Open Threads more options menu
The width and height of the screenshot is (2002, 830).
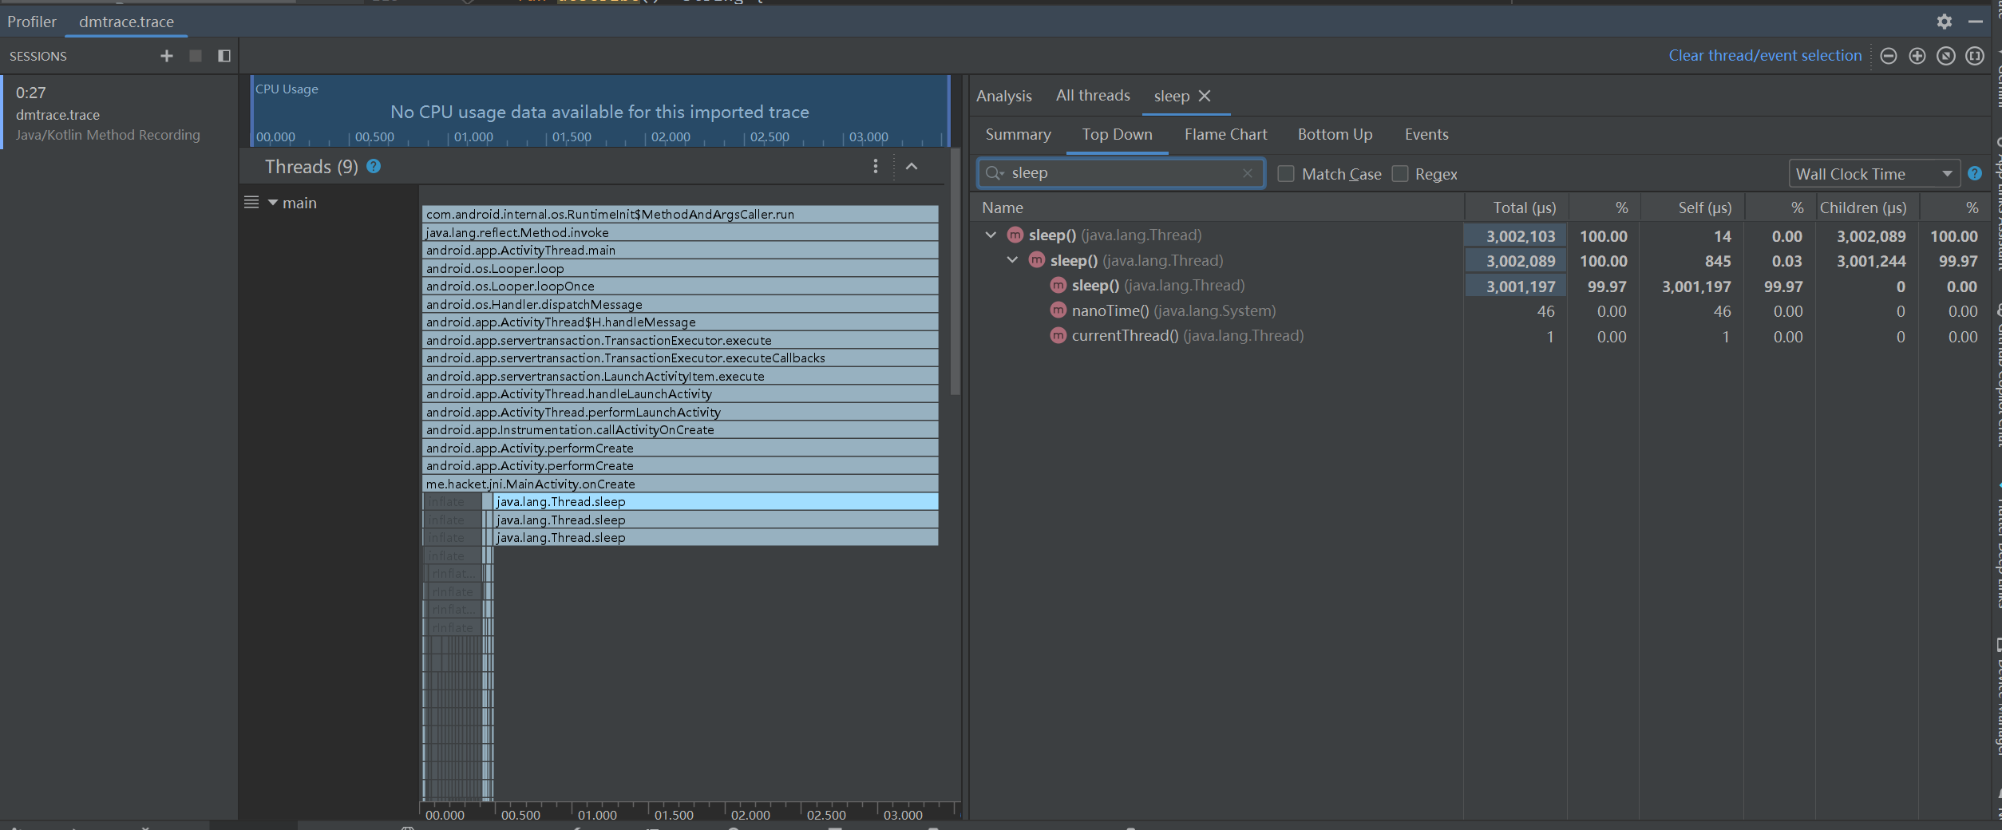[876, 166]
